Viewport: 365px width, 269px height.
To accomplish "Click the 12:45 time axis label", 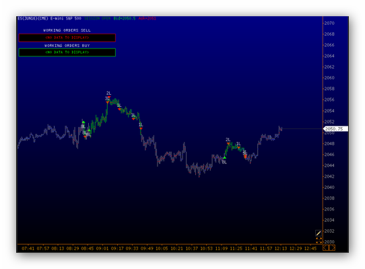I will pos(310,249).
